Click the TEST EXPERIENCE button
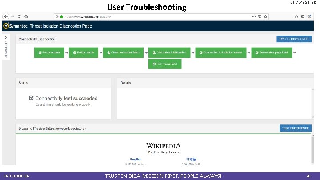This screenshot has height=180, width=320. click(296, 128)
